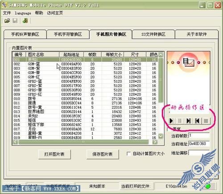Sort by the 尺寸 column header
223x194 pixels.
135,55
